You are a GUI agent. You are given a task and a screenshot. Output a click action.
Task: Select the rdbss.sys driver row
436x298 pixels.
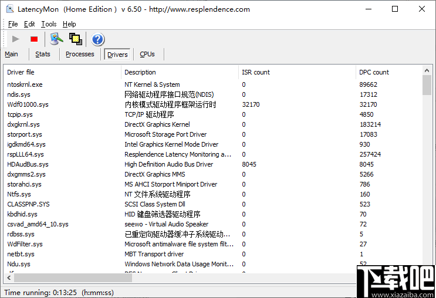(213, 234)
